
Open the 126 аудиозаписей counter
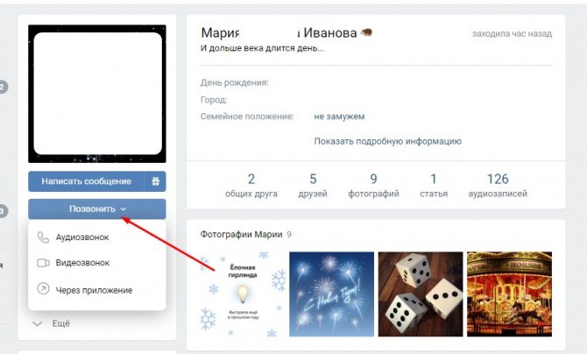coord(498,185)
